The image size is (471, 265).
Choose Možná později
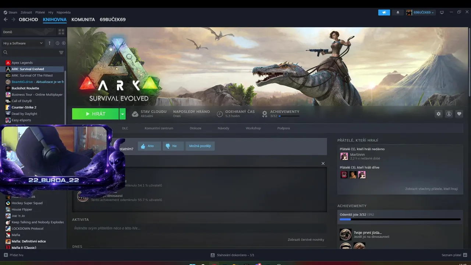pos(200,146)
